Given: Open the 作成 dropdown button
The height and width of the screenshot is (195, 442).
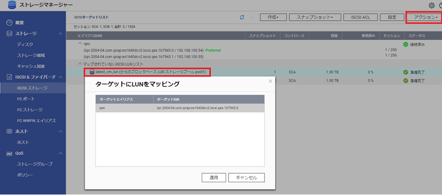Looking at the screenshot, I should point(273,17).
